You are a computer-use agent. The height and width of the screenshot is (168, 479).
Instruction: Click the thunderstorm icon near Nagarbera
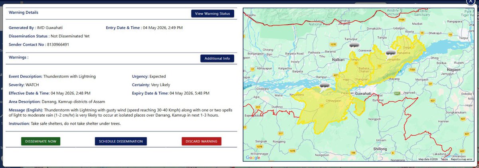pyautogui.click(x=325, y=85)
